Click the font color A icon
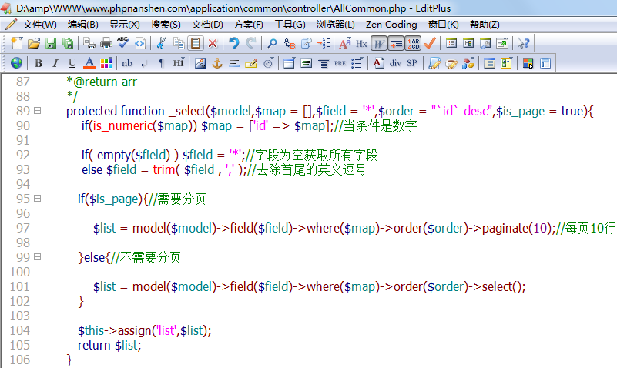Screen dimensions: 617x368 click(x=89, y=63)
